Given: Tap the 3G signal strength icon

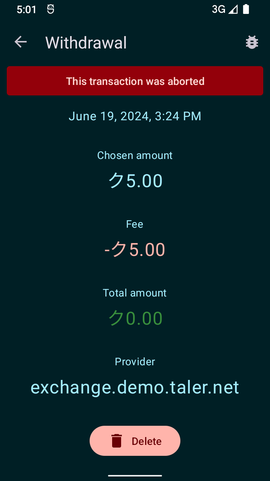Looking at the screenshot, I should (x=225, y=9).
